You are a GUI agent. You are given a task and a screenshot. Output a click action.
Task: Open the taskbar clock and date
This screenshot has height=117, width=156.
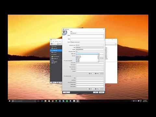coord(145,101)
